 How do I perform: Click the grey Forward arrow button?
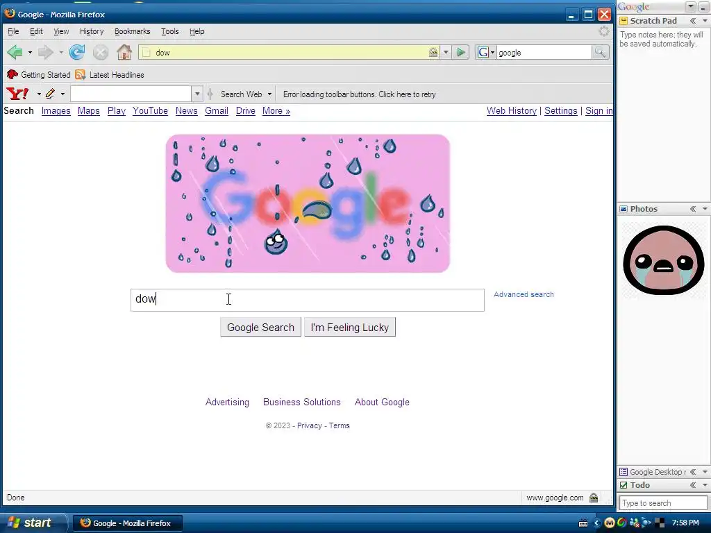click(45, 52)
